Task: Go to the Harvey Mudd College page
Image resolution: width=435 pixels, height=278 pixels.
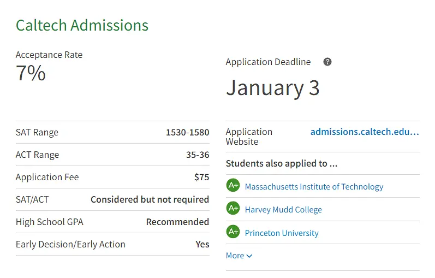Action: (283, 210)
